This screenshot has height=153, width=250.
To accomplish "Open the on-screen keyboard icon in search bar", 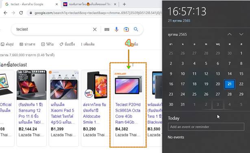I will tap(107, 29).
